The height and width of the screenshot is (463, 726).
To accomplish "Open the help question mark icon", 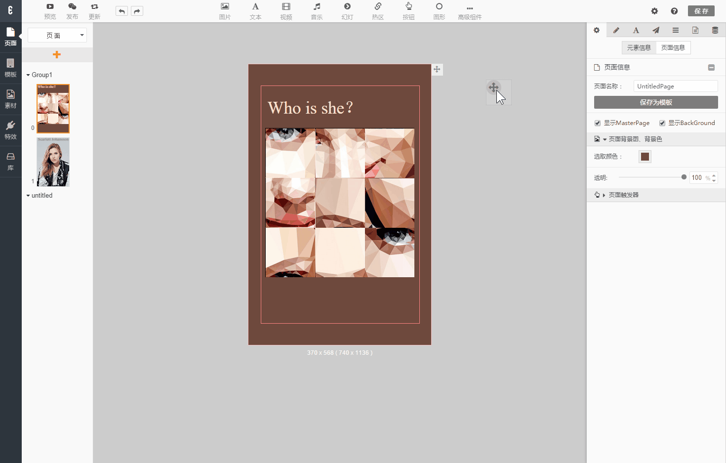I will (674, 11).
